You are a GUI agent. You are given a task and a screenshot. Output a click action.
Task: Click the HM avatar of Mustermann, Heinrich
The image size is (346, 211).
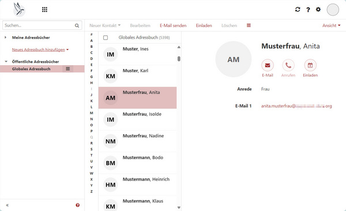coord(110,184)
